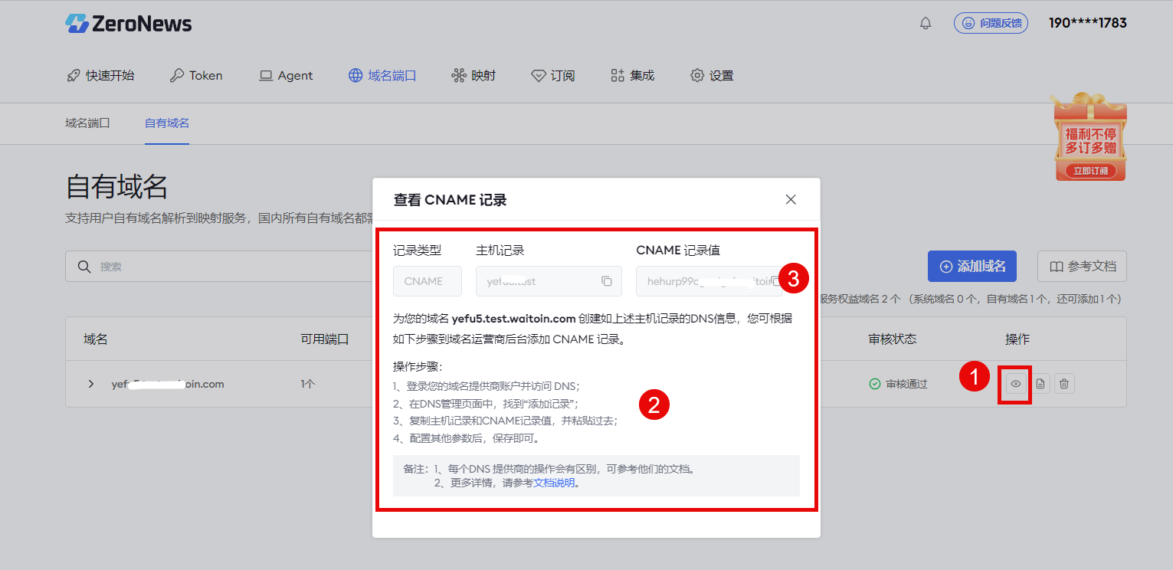
Task: Open 参考文档 reference docs
Action: pos(1082,267)
